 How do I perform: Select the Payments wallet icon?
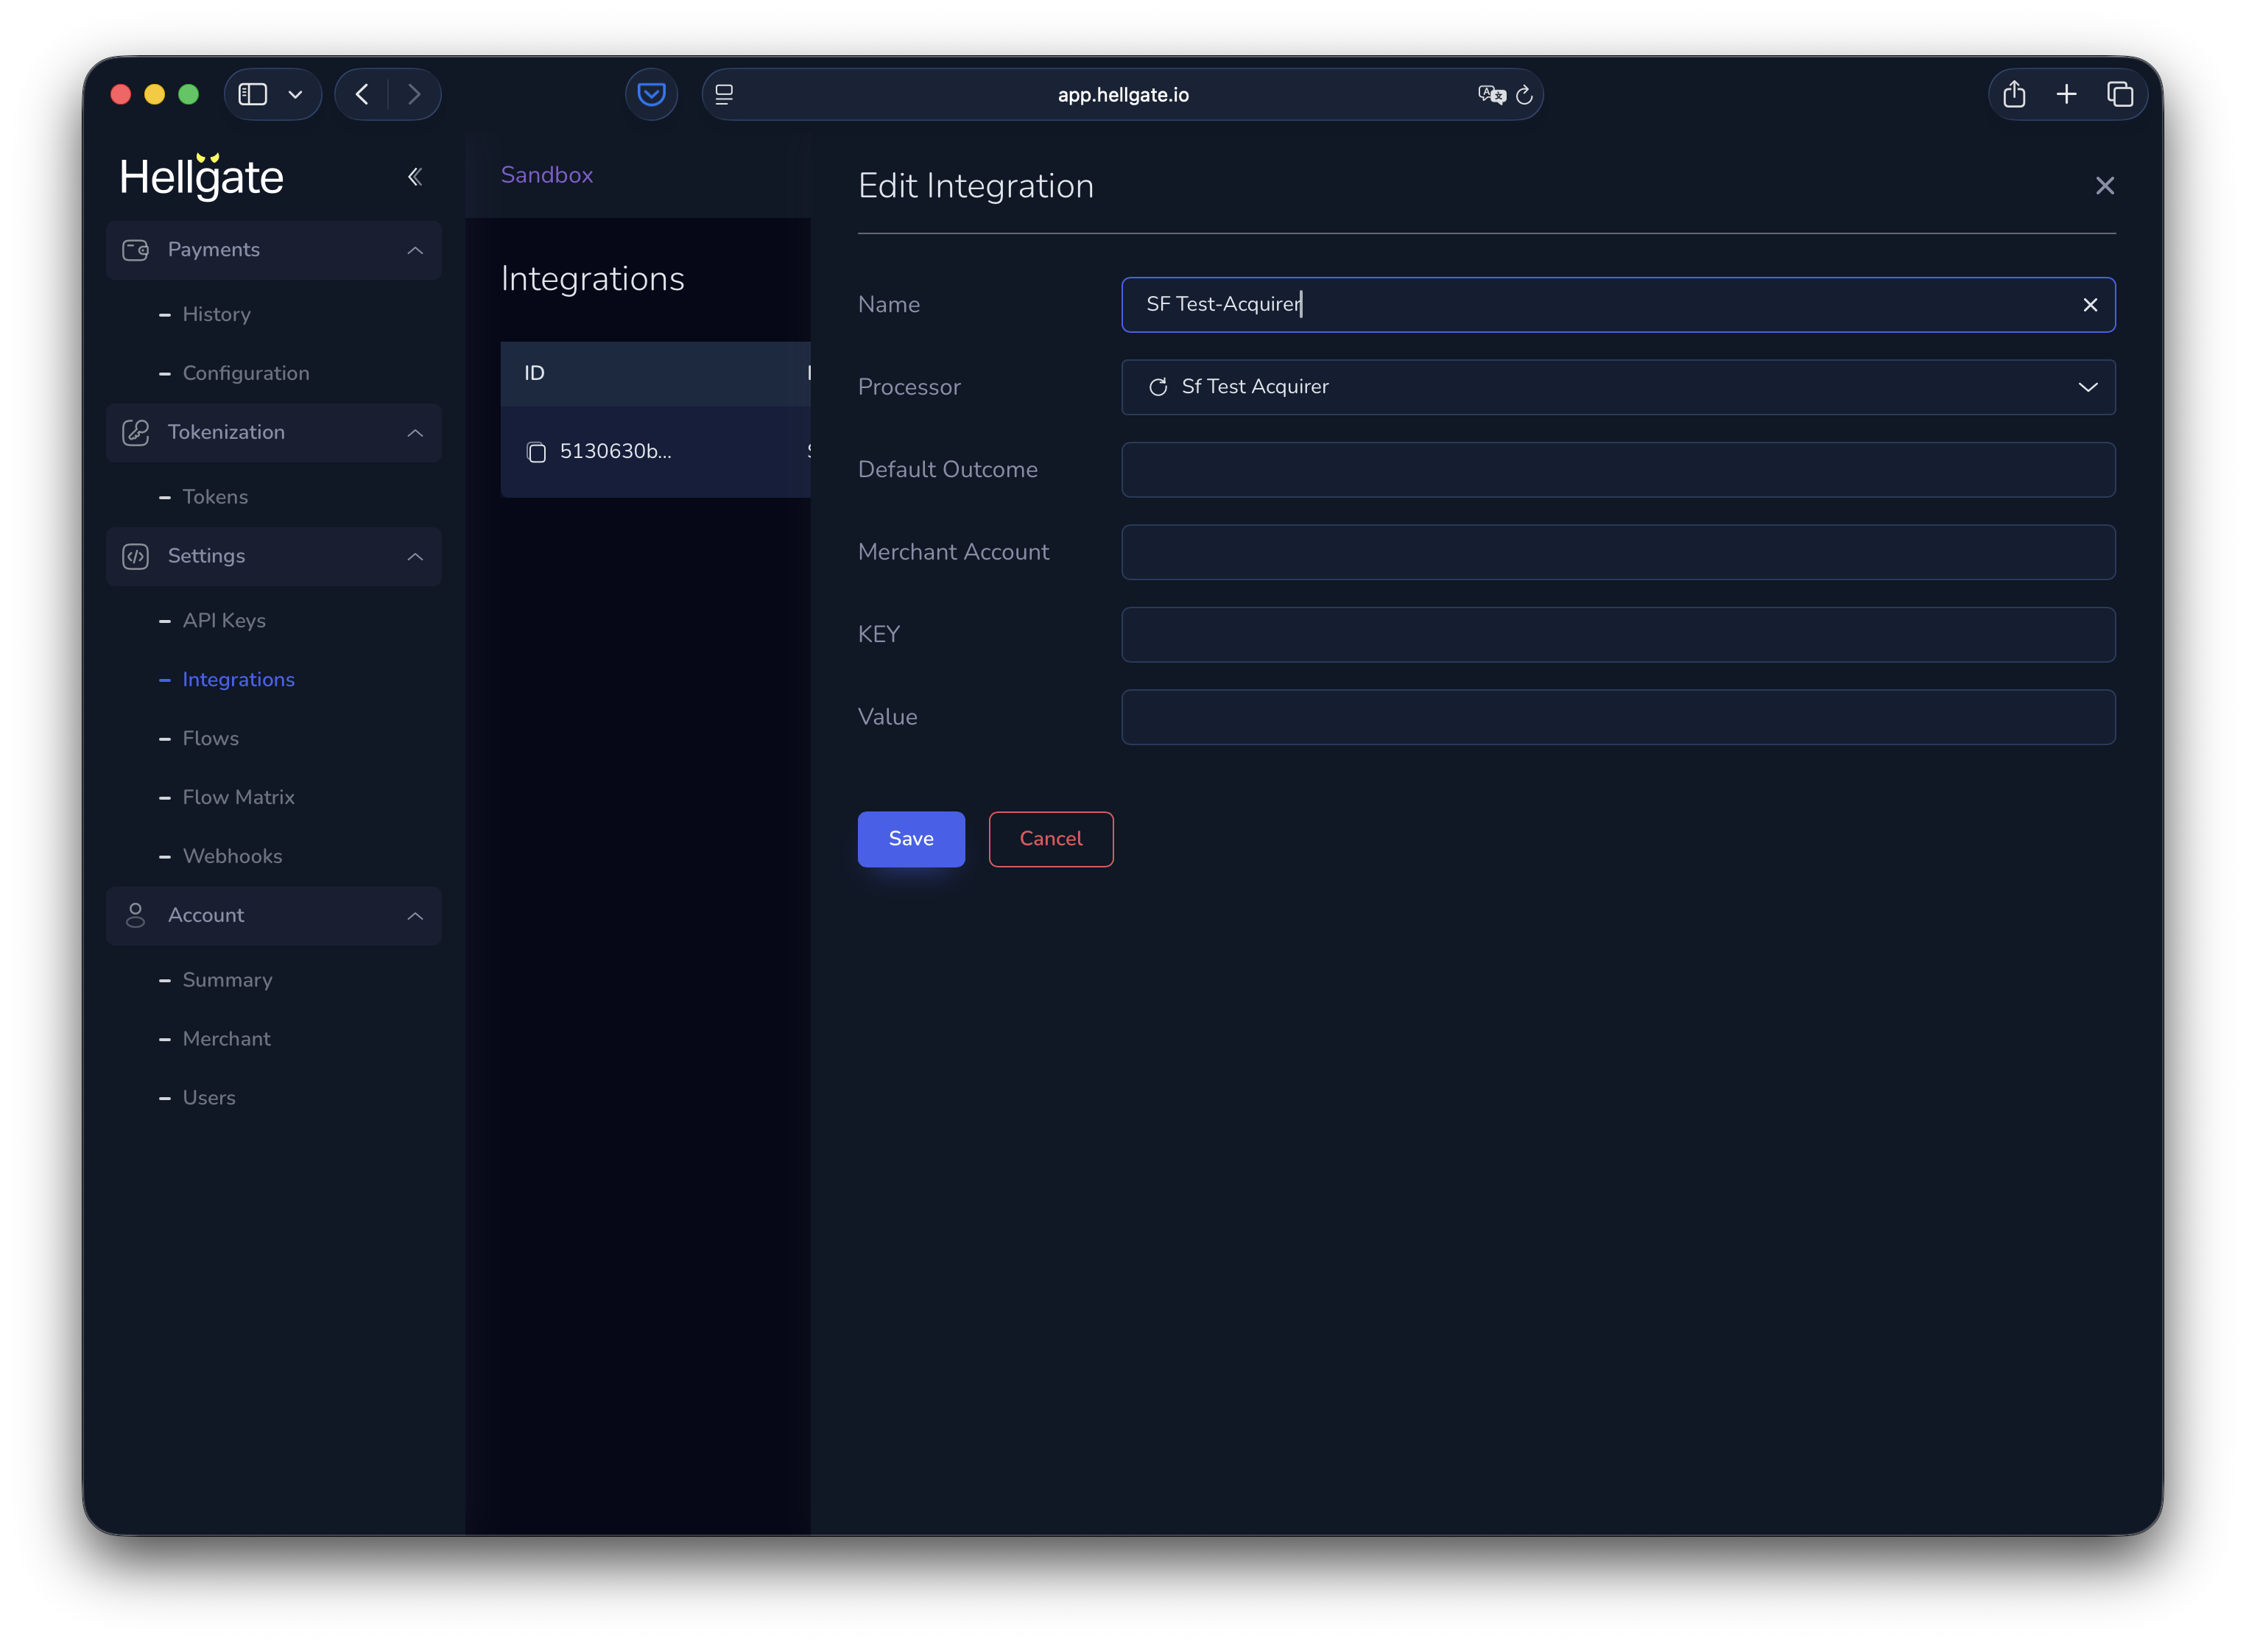(135, 250)
